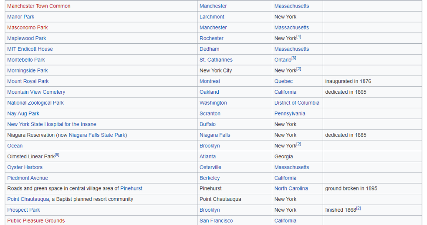Screen dimensions: 427x225
Task: Click citation [2] after finished 1868
Action: [359, 208]
